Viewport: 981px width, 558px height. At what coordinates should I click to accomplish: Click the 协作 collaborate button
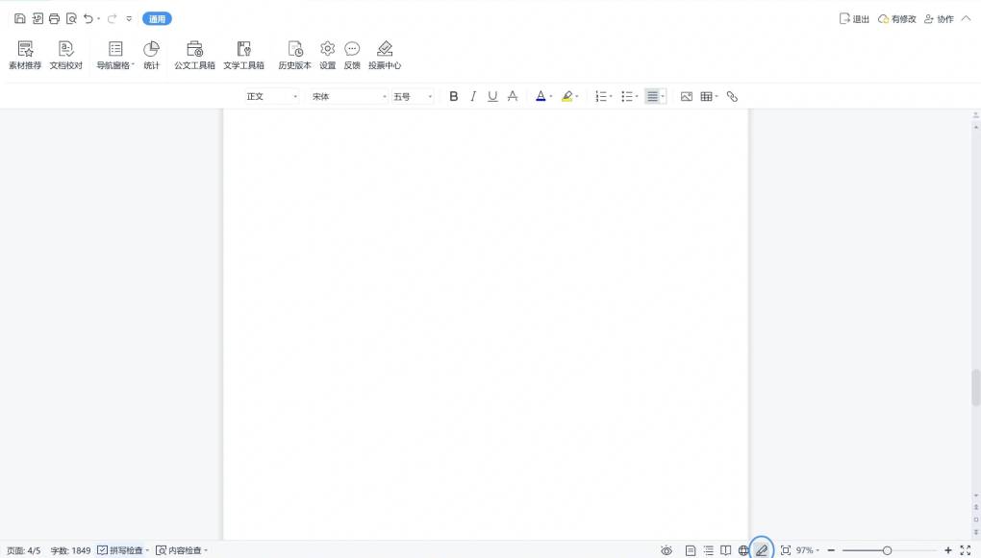click(941, 17)
